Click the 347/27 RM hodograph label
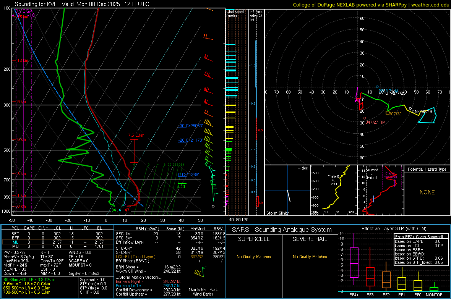 pos(376,122)
